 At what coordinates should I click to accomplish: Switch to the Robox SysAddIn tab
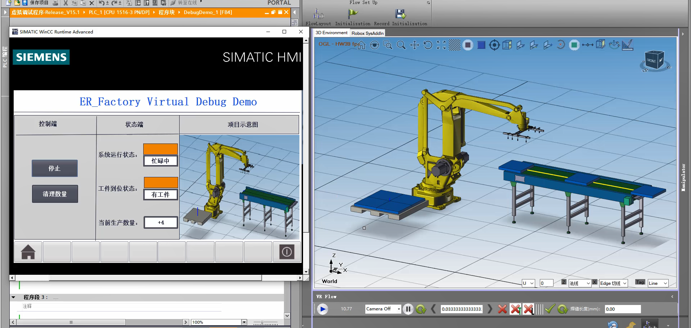point(367,33)
